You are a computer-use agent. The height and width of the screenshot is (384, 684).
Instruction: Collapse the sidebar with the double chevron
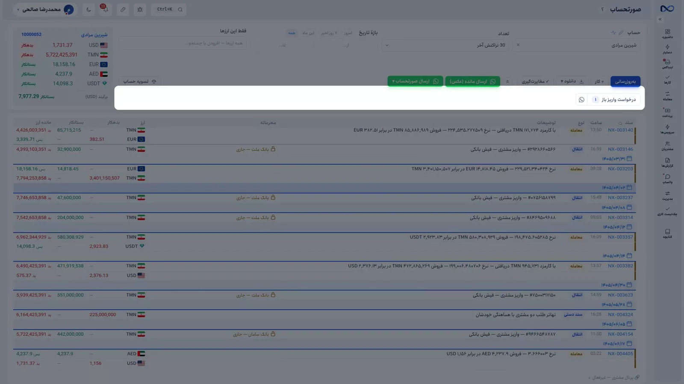660,19
